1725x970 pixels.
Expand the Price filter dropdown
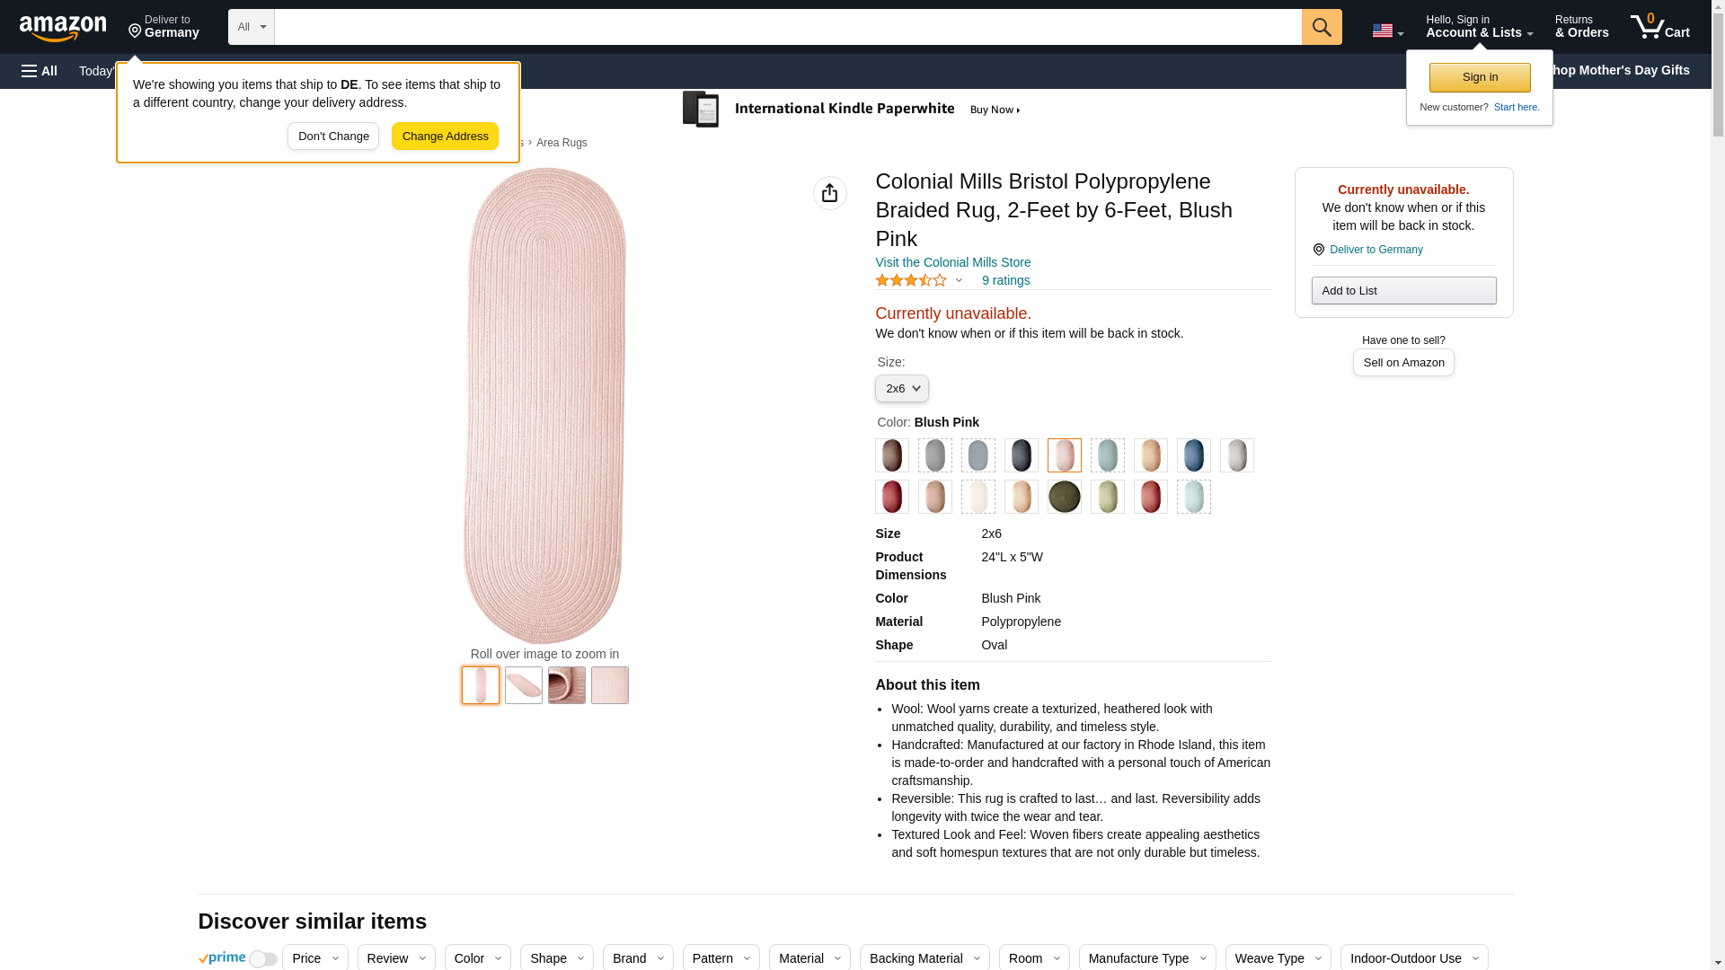click(314, 958)
